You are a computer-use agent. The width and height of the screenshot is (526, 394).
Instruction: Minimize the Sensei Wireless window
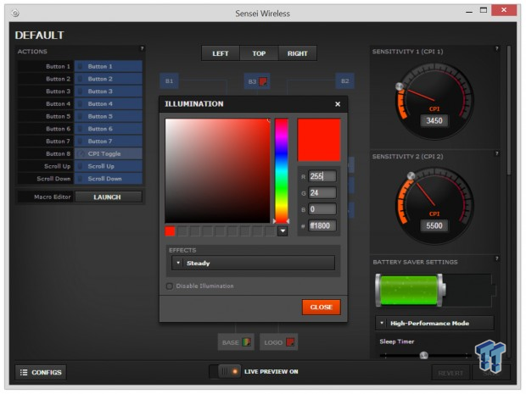click(469, 11)
